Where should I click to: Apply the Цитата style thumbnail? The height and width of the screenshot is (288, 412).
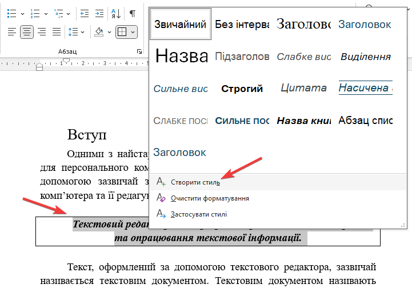tap(304, 89)
